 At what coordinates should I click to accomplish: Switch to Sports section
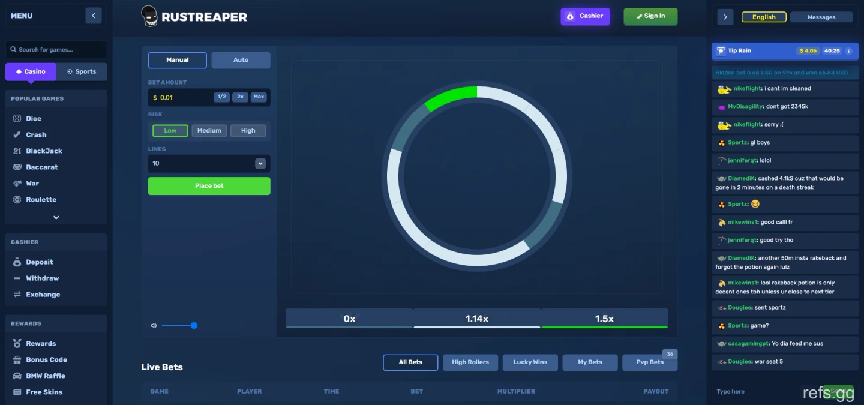pos(82,72)
